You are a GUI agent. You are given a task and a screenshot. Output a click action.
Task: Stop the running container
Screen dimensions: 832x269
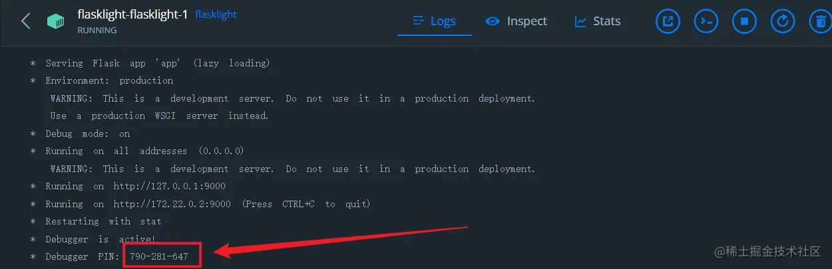pos(745,21)
